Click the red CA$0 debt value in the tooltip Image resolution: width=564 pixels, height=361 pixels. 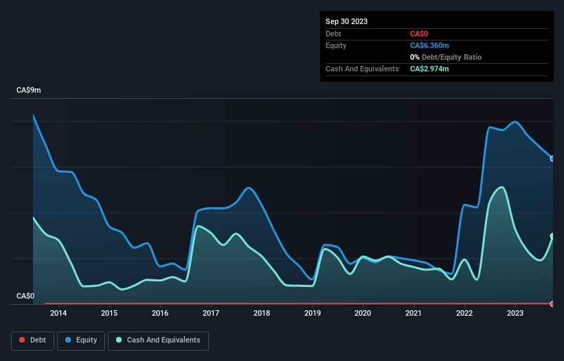coord(419,34)
